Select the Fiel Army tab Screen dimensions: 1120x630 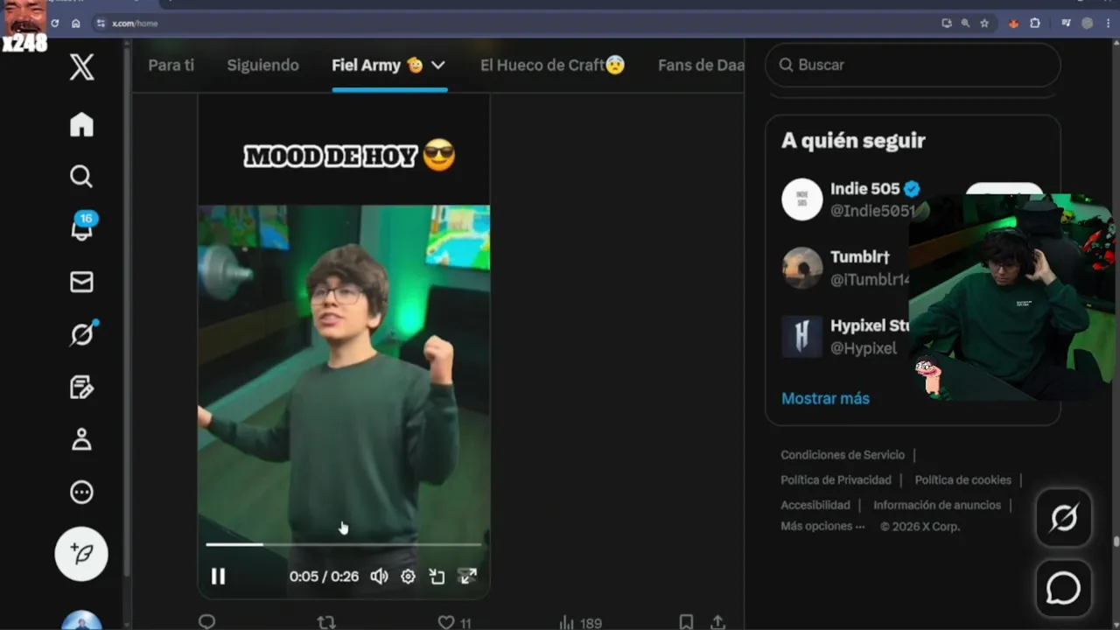coord(389,65)
